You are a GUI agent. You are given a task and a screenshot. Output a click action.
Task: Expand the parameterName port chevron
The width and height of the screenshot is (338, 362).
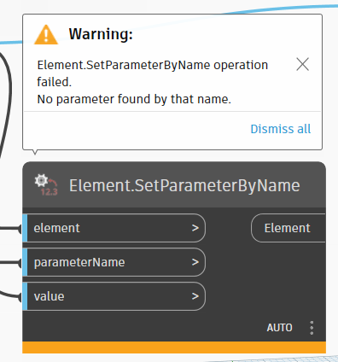pyautogui.click(x=195, y=262)
